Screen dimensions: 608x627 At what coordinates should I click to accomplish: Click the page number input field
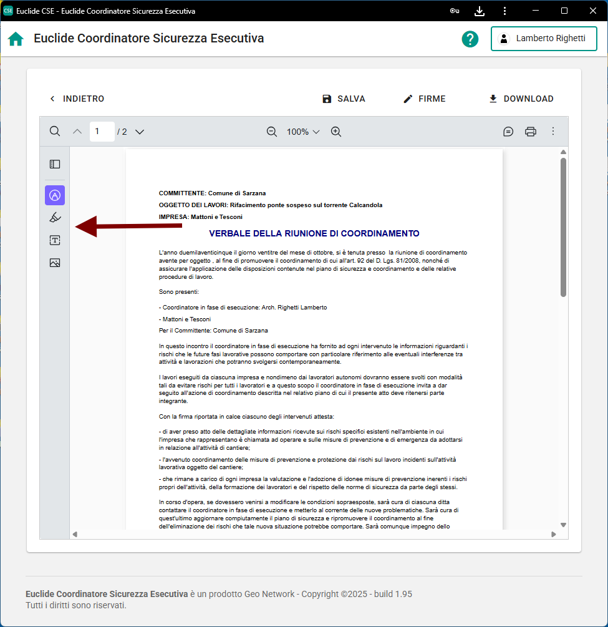click(x=102, y=132)
